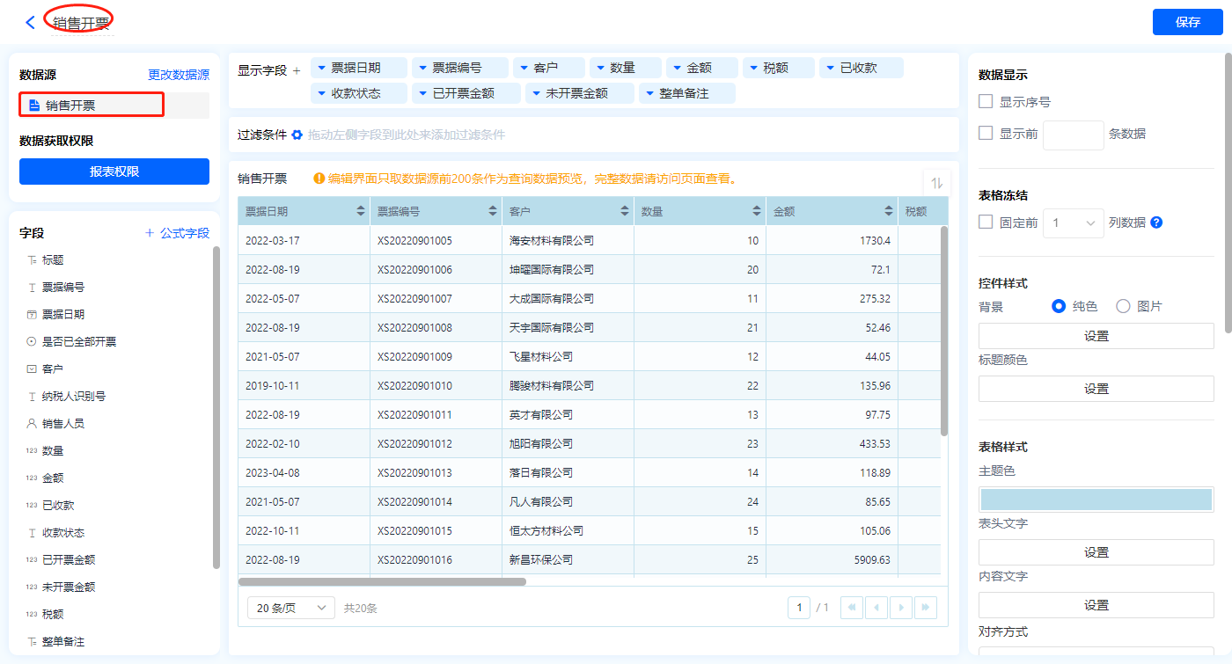Select the 图片 background radio button

coord(1123,306)
